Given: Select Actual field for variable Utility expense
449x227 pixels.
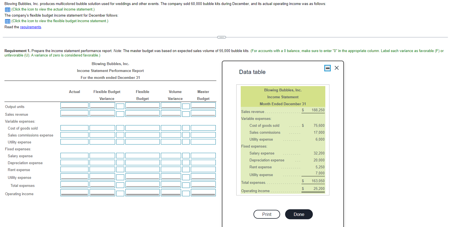Looking at the screenshot, I should (x=74, y=142).
